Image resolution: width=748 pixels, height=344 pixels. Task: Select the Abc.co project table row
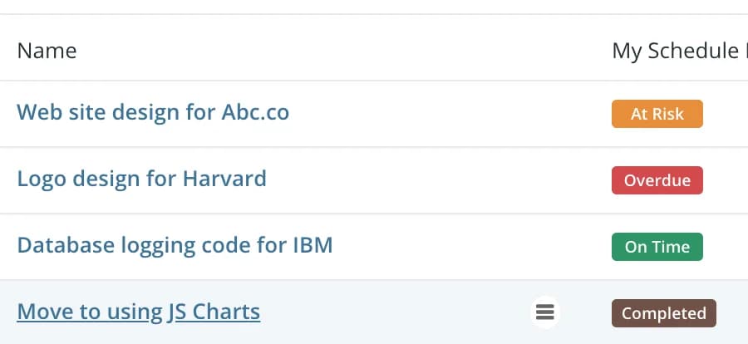374,114
